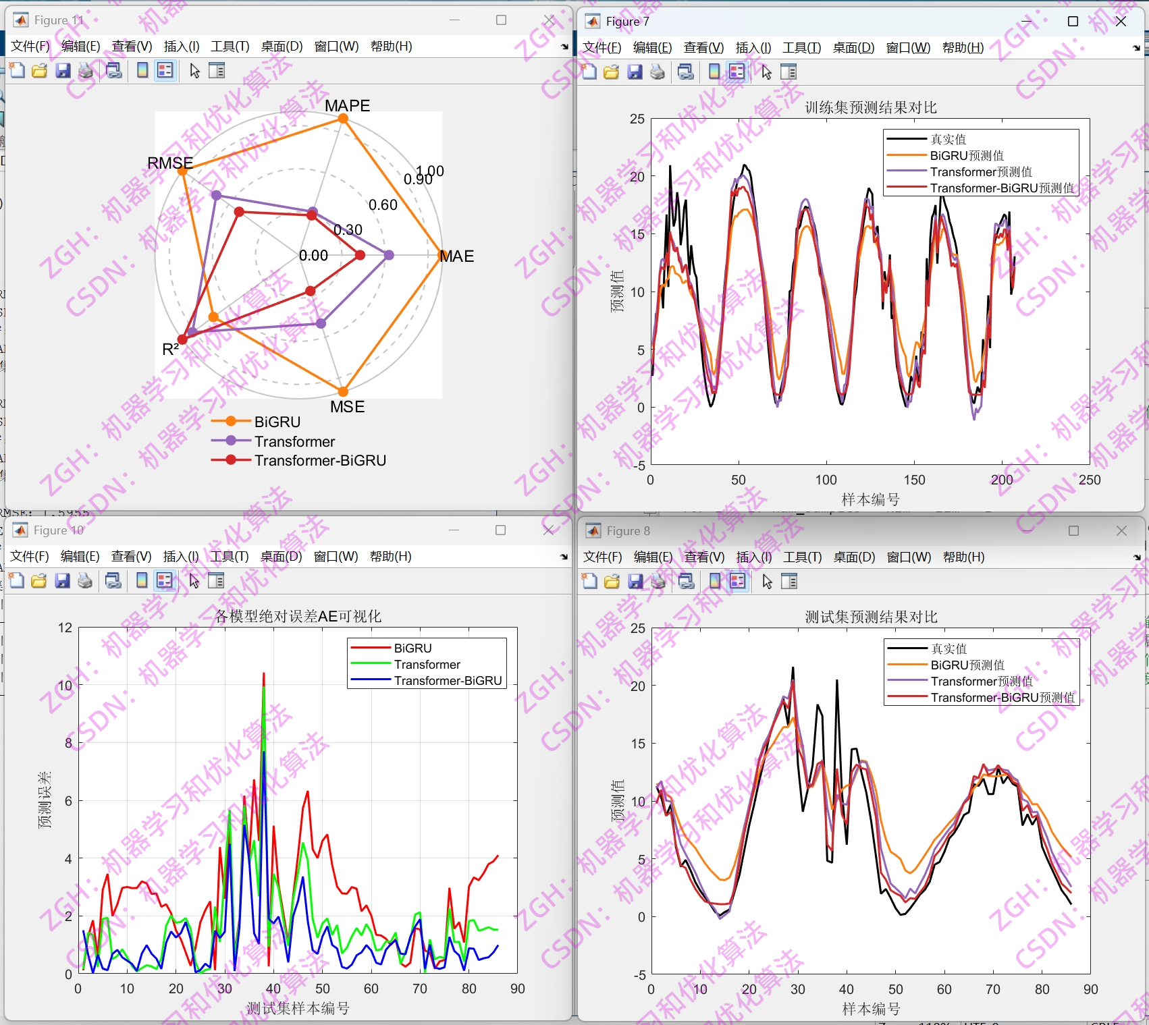Viewport: 1149px width, 1025px height.
Task: Click Link Plot icon in Figure 8
Action: [687, 581]
